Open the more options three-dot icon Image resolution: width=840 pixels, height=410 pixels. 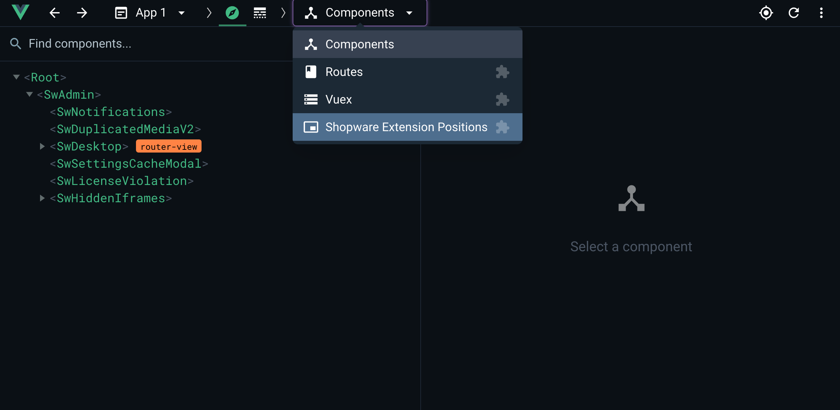coord(822,12)
